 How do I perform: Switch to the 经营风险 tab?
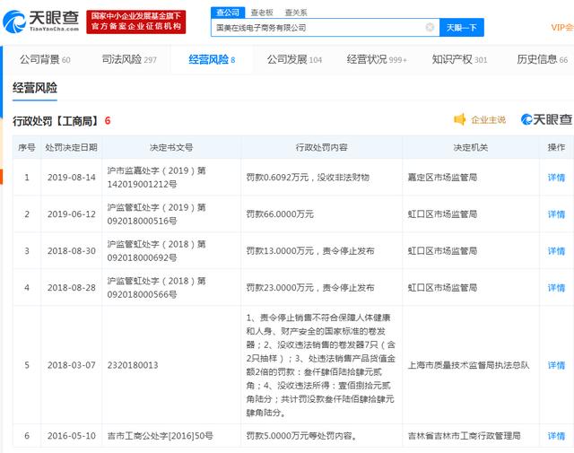tap(212, 59)
